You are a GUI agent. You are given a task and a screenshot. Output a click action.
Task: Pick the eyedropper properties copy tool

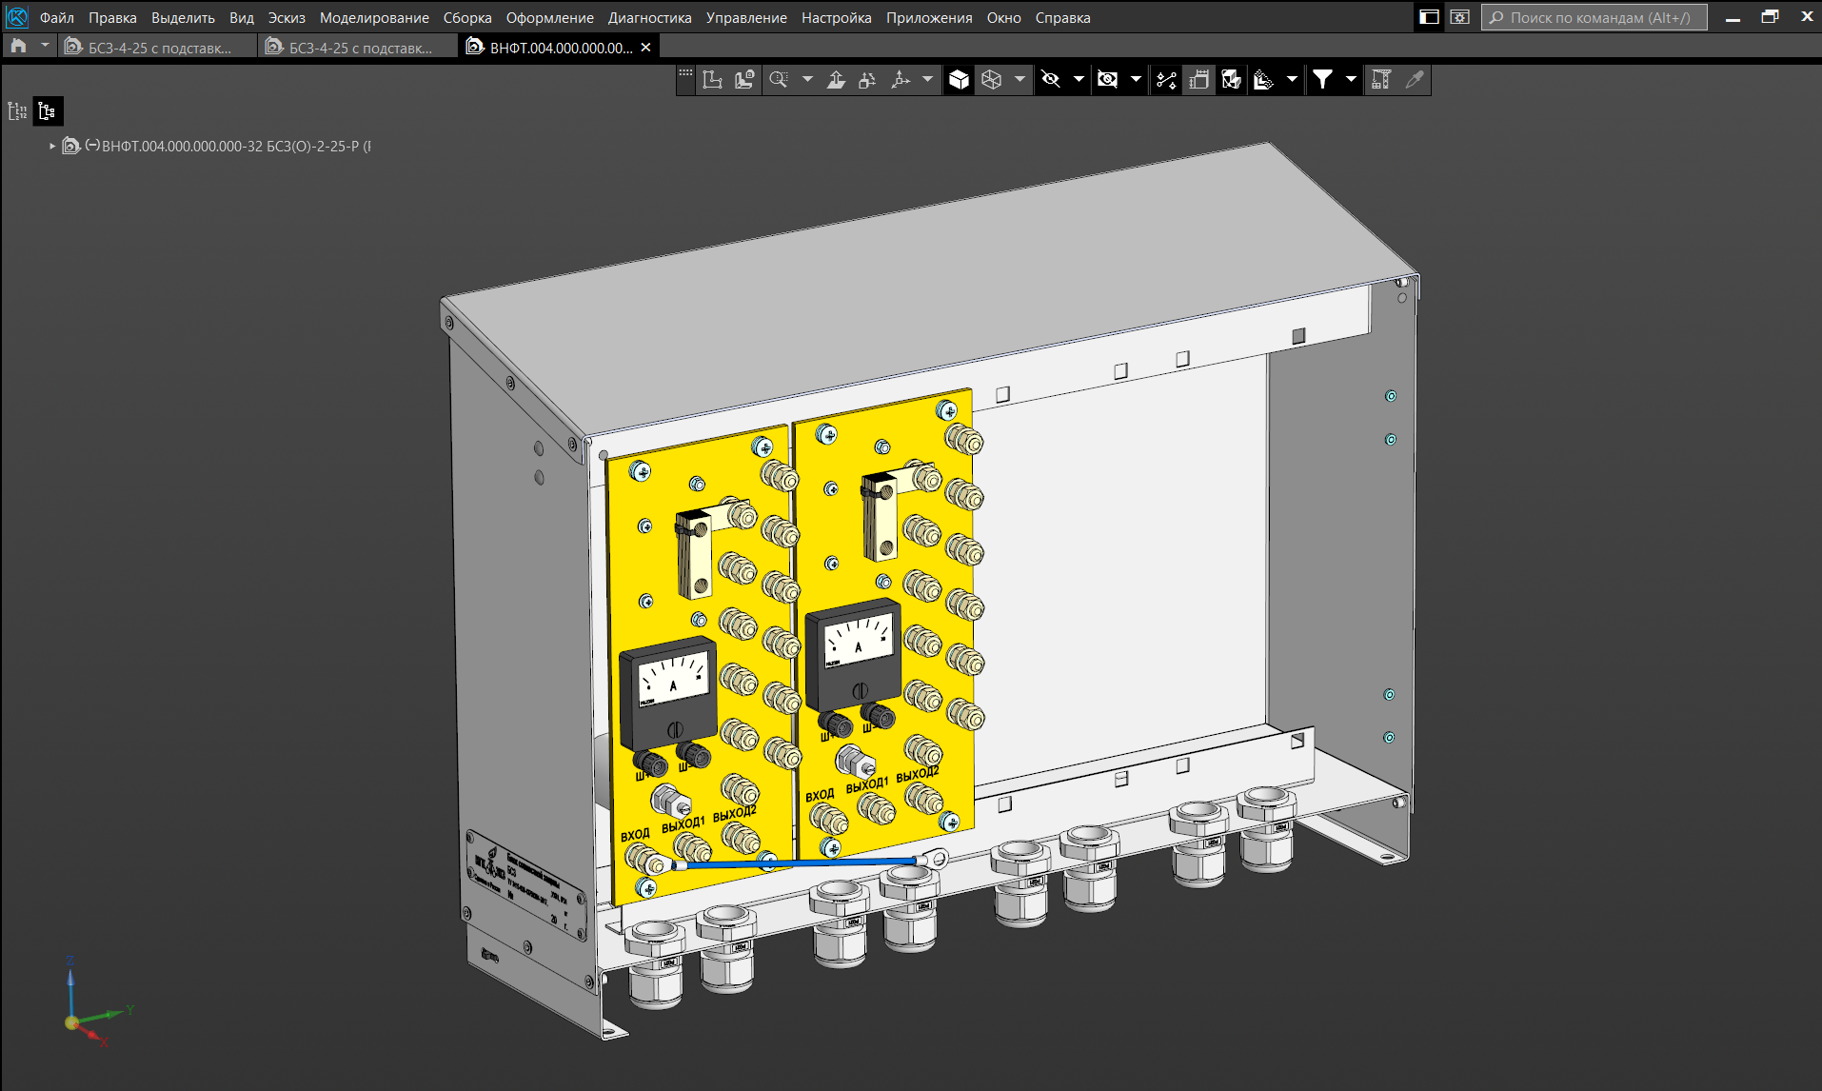click(1415, 80)
